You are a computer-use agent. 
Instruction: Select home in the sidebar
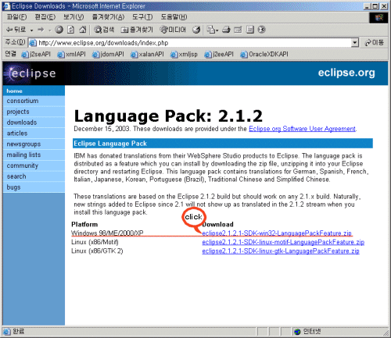(x=34, y=91)
